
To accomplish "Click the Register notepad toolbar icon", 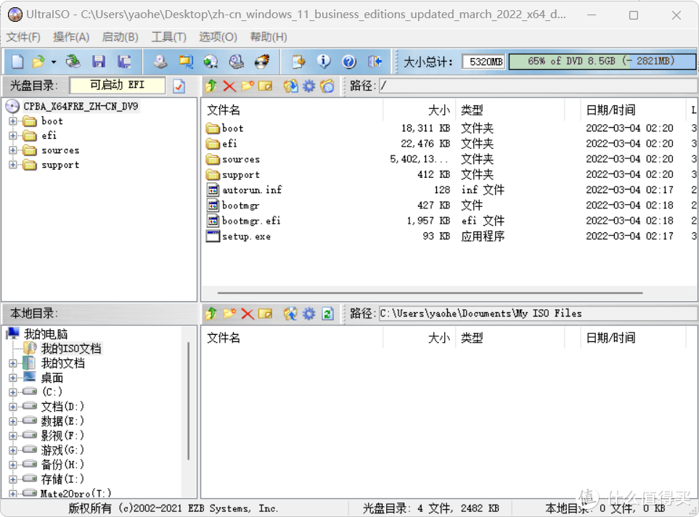I will (x=298, y=62).
